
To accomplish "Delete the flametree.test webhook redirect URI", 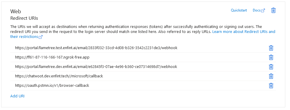I will point(271,48).
